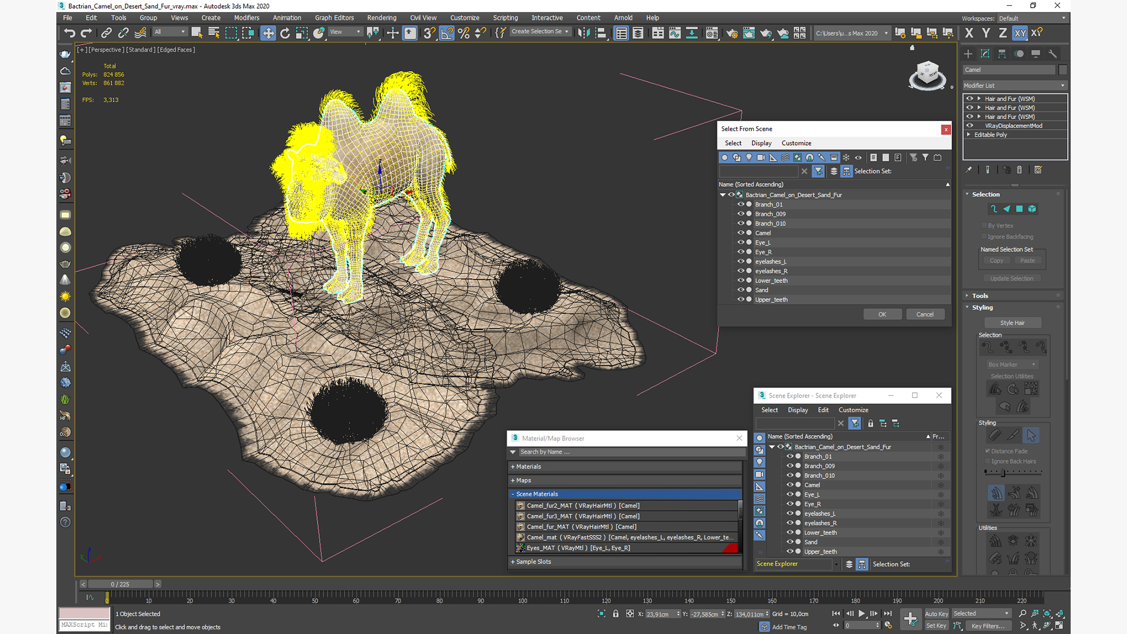Hide the Sand object in Select From Scene
Image resolution: width=1127 pixels, height=634 pixels.
[741, 290]
